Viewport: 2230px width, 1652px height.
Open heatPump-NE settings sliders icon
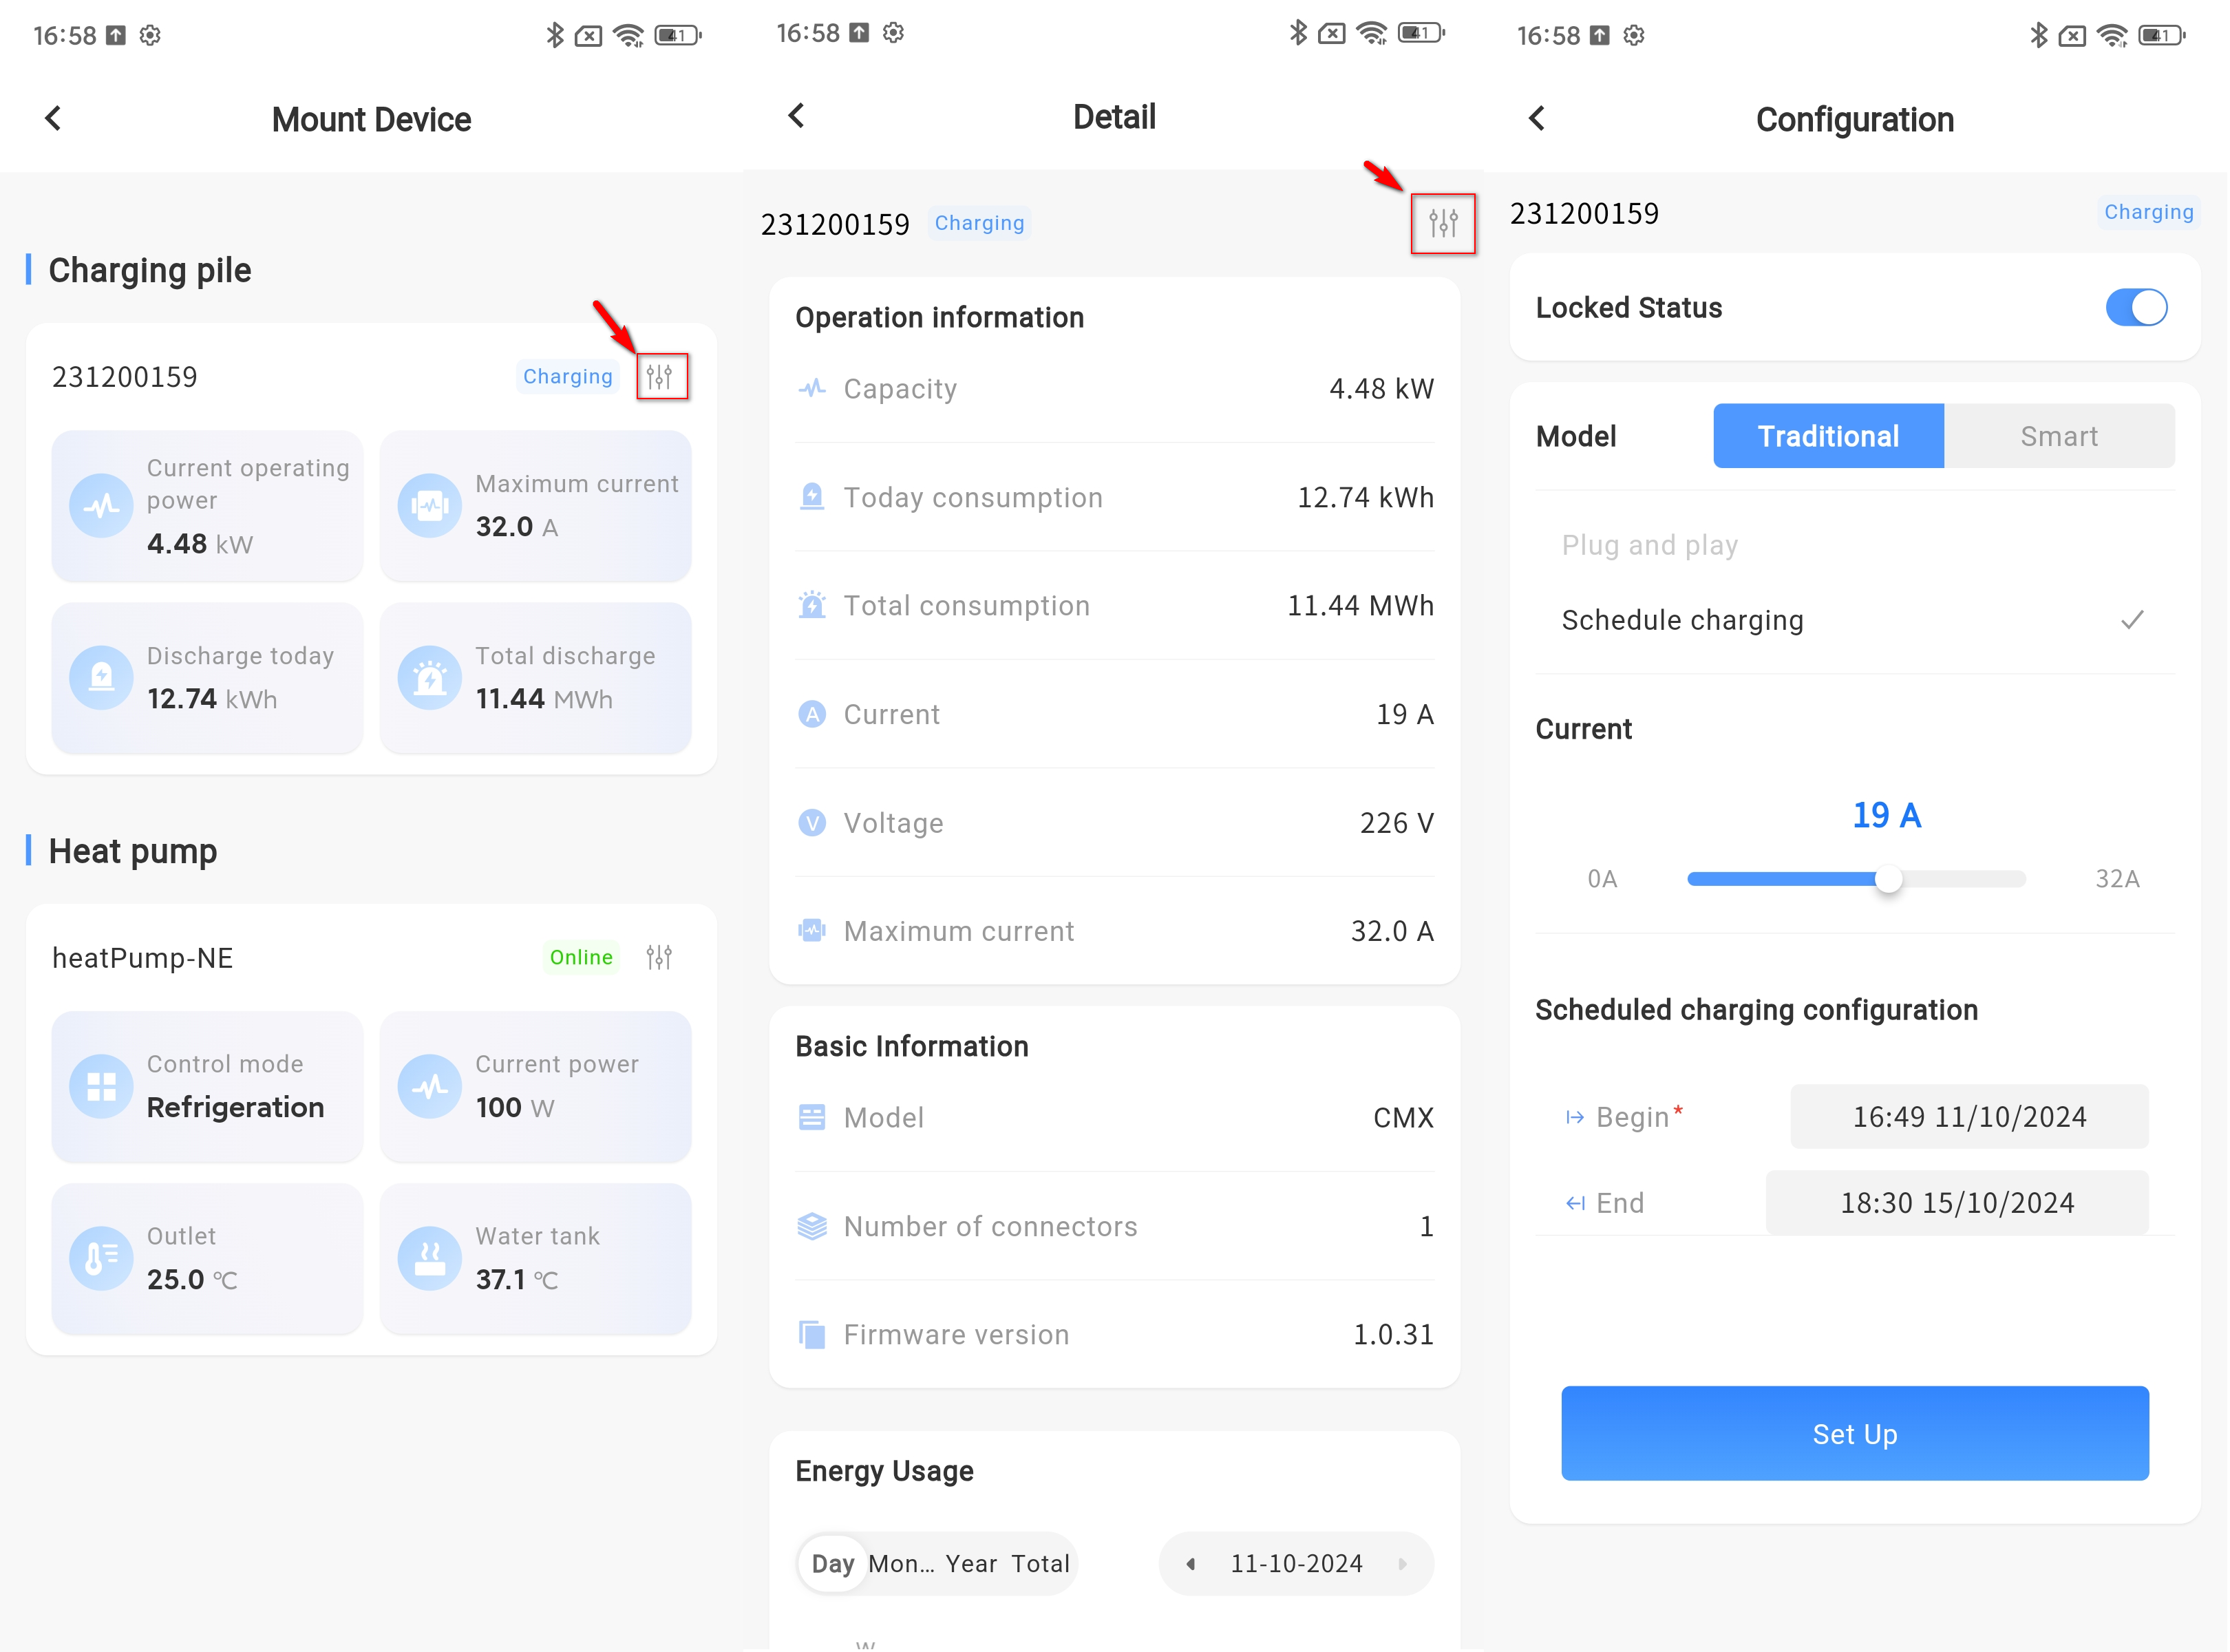[x=659, y=958]
